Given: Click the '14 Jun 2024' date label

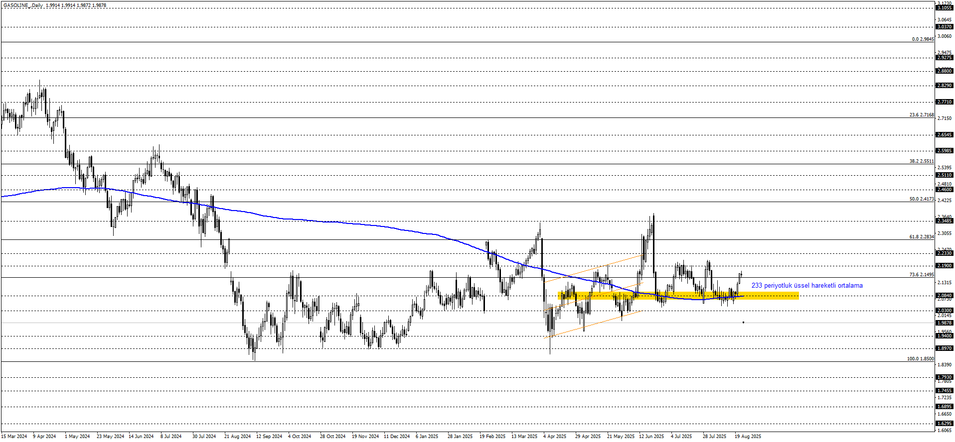Looking at the screenshot, I should [x=141, y=437].
